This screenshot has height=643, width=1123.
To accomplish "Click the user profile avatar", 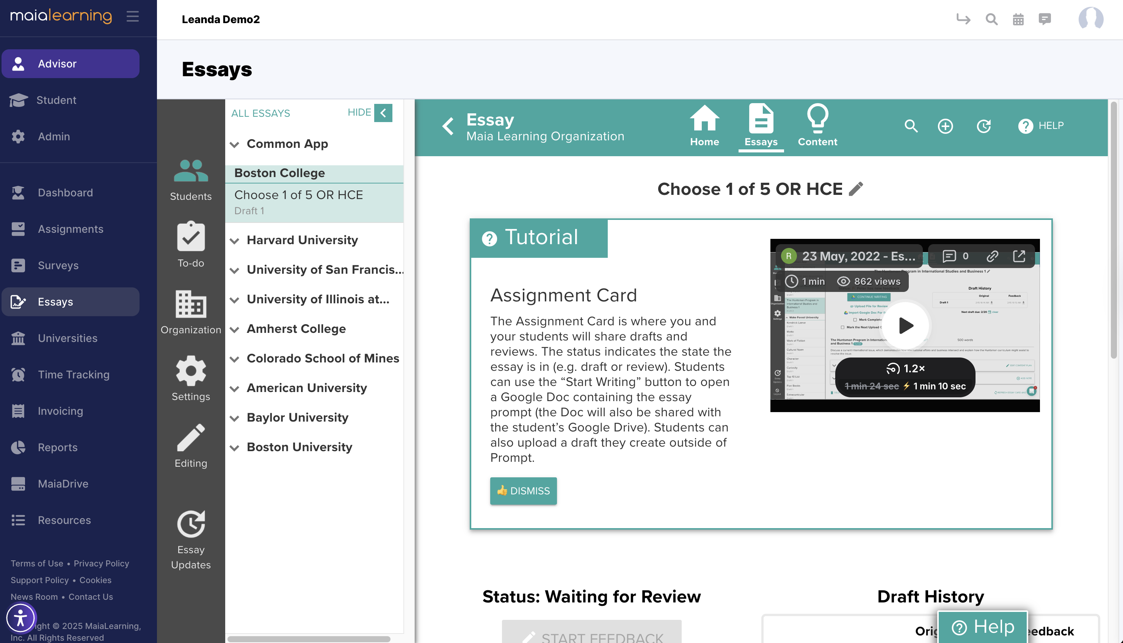I will [1091, 19].
